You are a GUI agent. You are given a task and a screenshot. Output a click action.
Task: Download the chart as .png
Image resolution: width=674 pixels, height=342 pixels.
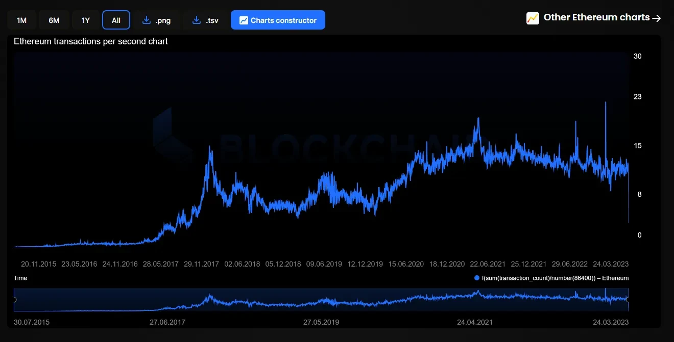tap(157, 20)
